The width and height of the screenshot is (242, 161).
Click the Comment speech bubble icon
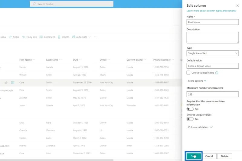click(x=41, y=37)
